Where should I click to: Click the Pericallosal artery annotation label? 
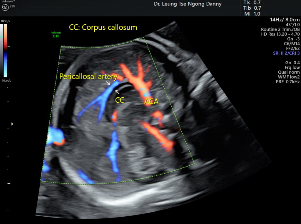pos(88,76)
